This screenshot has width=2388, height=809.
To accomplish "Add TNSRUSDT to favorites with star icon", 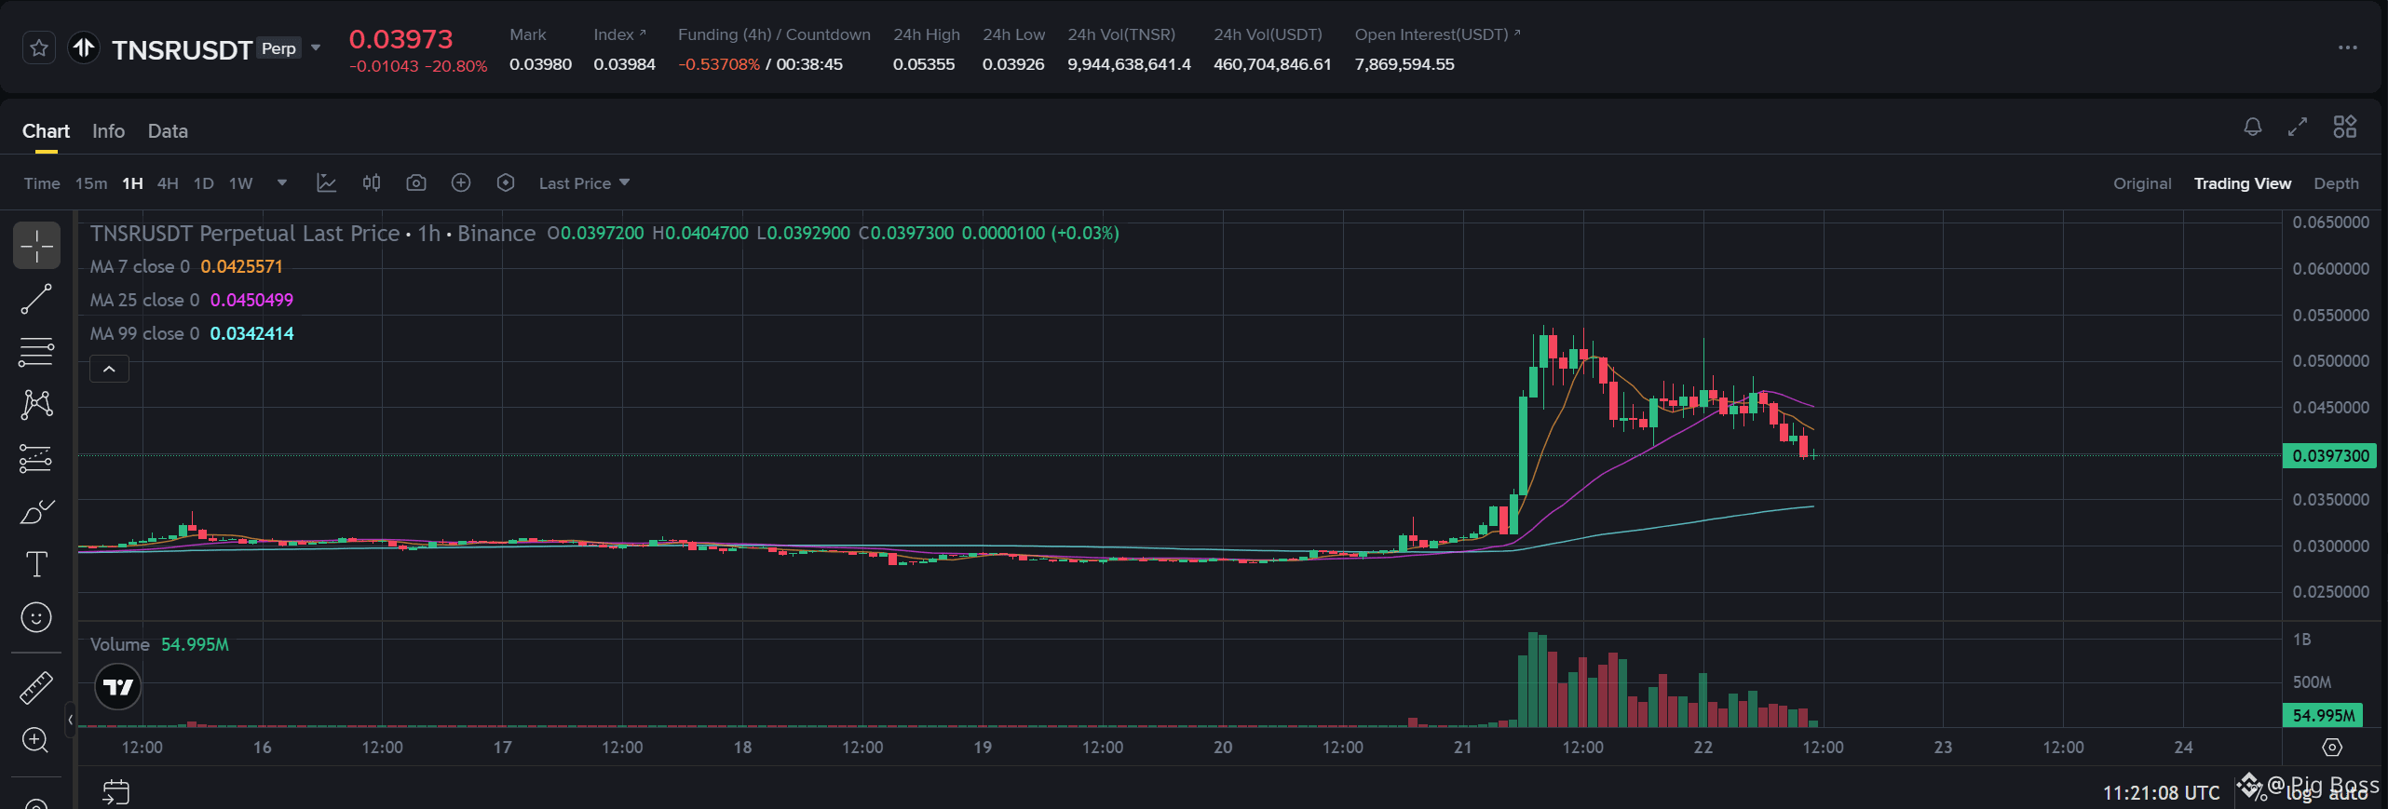I will (x=39, y=48).
